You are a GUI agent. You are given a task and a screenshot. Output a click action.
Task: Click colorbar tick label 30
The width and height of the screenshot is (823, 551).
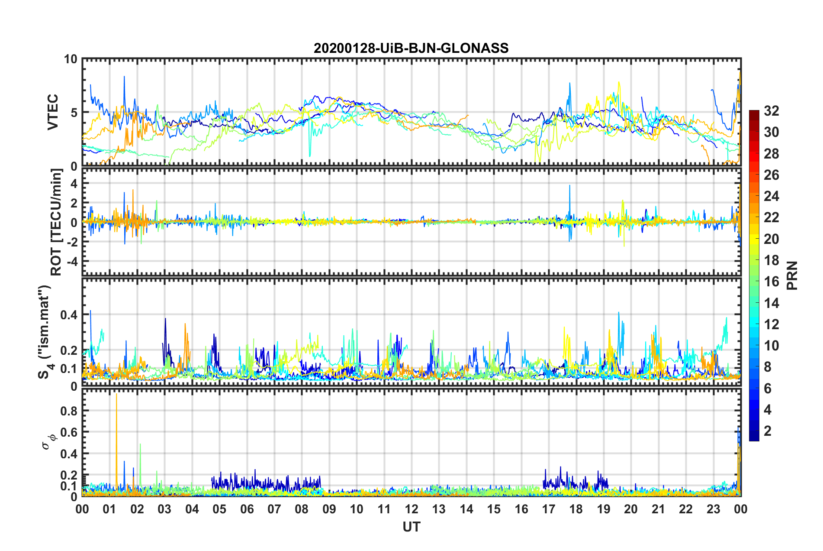[x=771, y=132]
